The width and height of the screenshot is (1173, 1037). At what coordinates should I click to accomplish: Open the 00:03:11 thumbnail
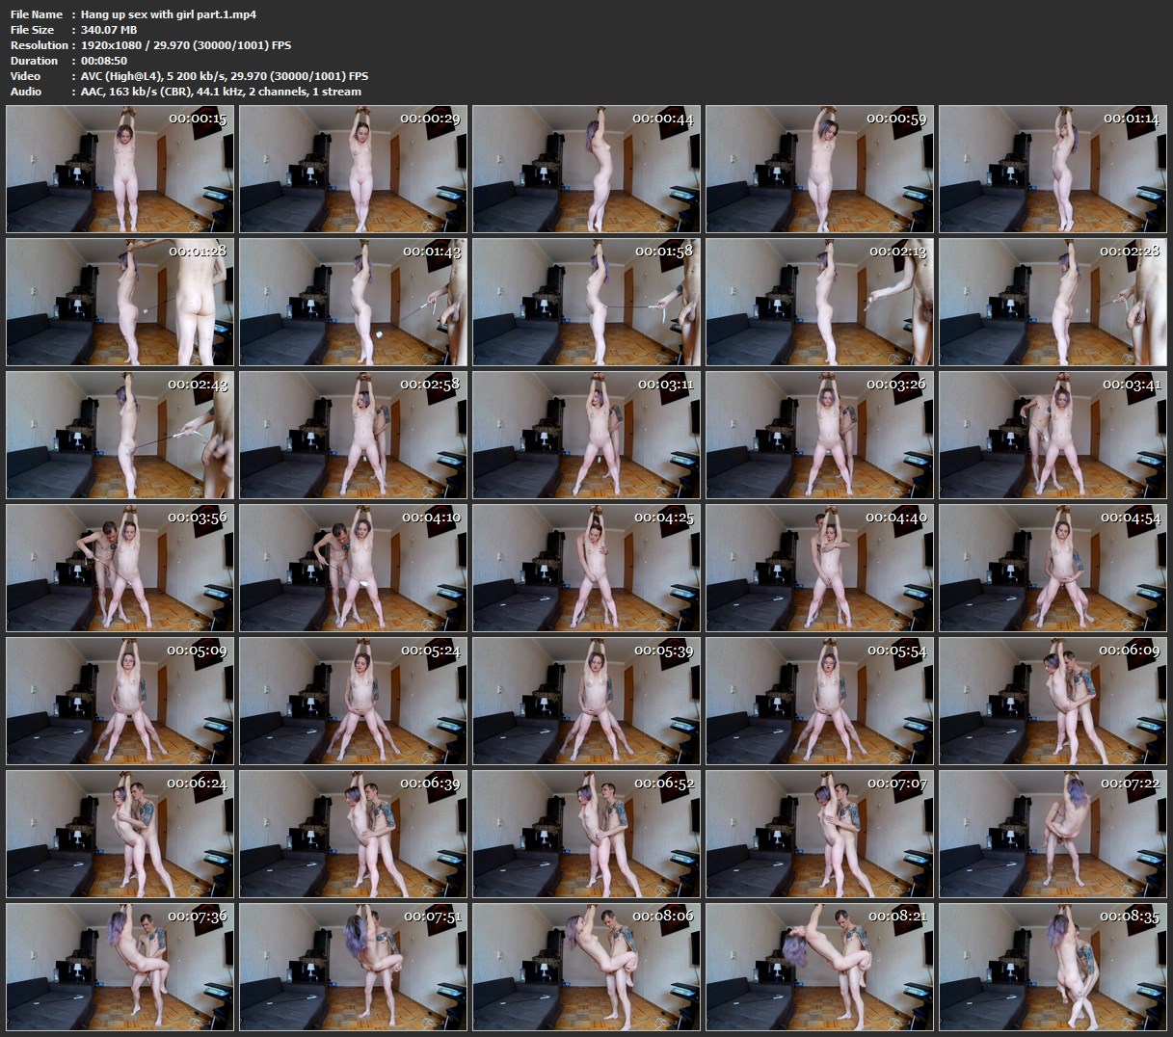click(586, 435)
